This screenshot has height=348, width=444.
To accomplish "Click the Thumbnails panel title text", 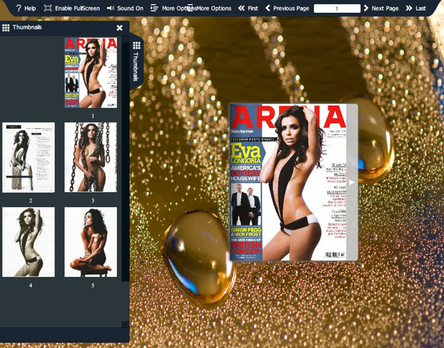I will pos(27,27).
